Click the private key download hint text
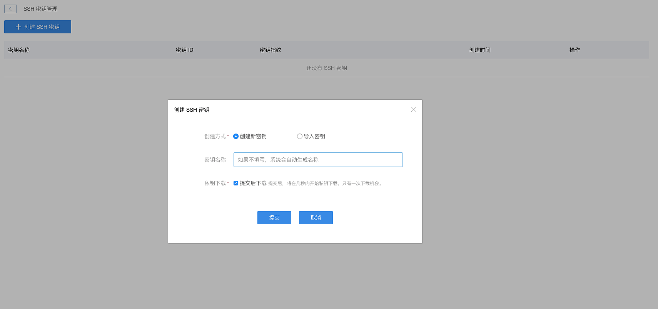The height and width of the screenshot is (309, 658). tap(326, 183)
